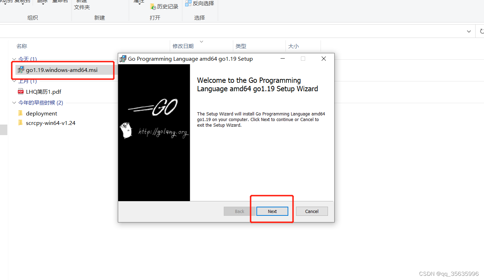484x280 pixels.
Task: Open the address bar history dropdown
Action: click(x=469, y=31)
